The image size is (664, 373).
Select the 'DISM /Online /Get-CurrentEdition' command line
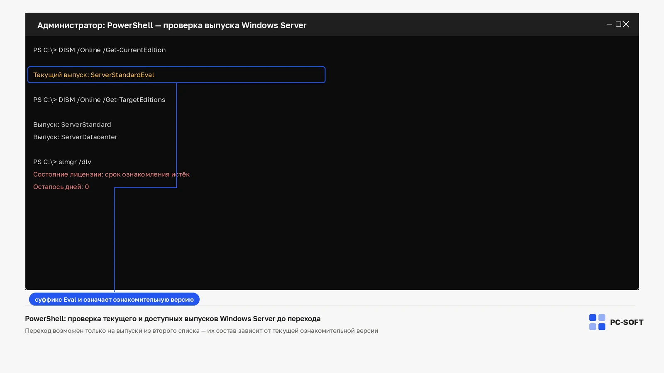[100, 50]
